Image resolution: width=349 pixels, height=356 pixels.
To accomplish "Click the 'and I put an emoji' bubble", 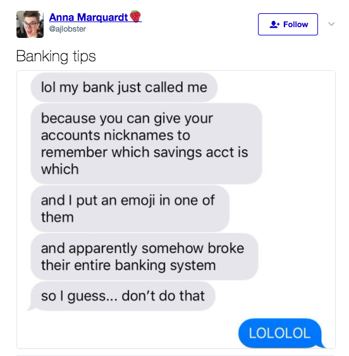I will coord(130,209).
